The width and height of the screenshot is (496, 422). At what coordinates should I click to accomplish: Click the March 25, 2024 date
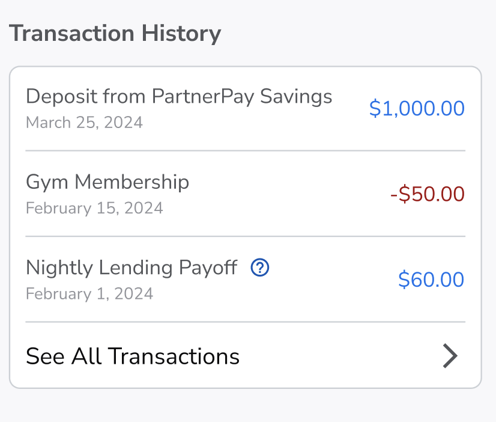tap(85, 123)
